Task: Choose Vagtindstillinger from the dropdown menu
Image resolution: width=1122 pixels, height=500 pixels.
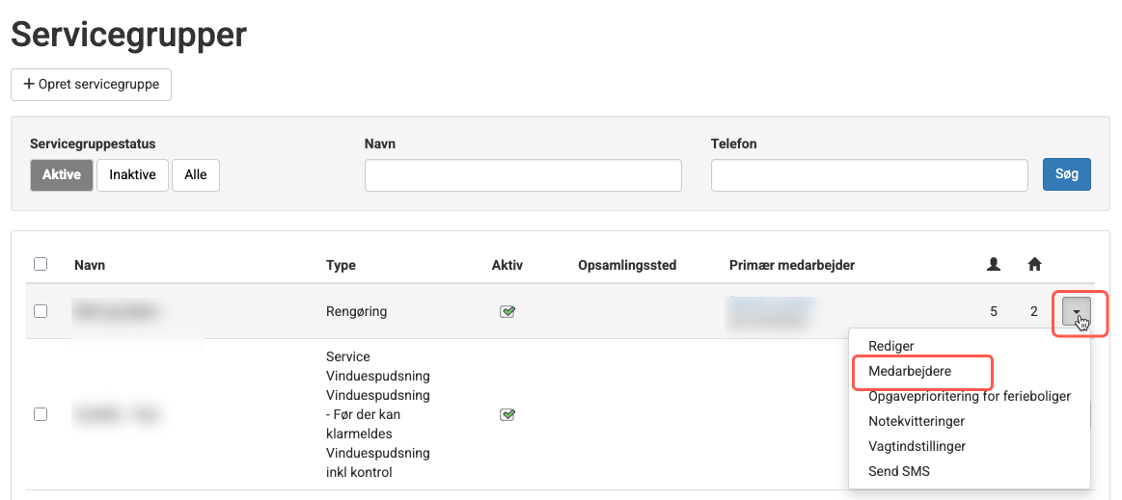Action: (917, 446)
